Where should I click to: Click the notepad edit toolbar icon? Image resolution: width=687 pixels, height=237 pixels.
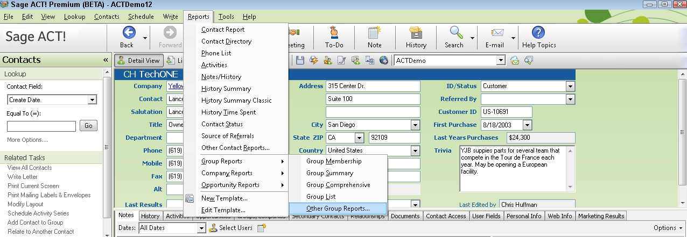point(341,61)
